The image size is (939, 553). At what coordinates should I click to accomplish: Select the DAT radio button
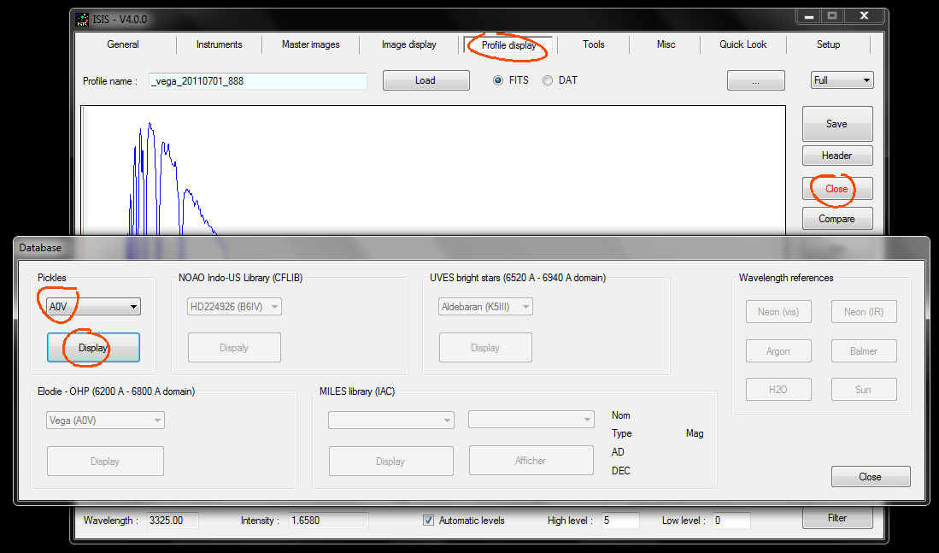[x=548, y=80]
